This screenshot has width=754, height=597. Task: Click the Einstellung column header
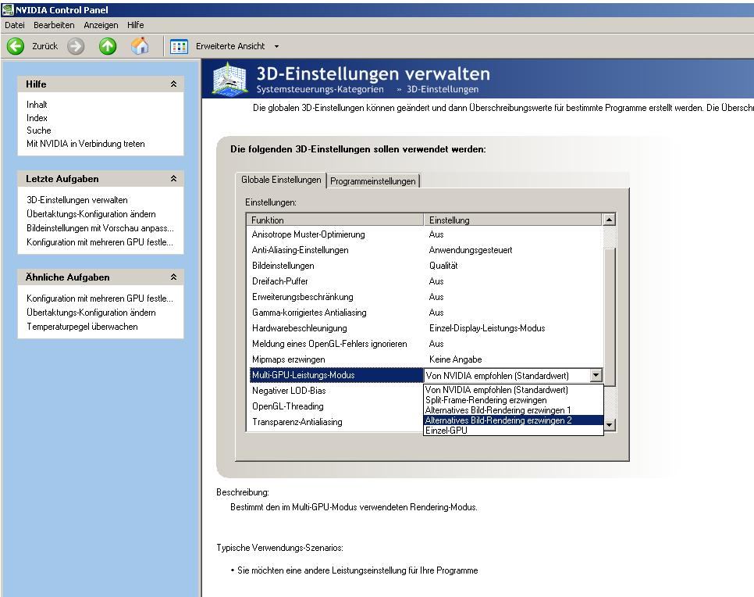(x=513, y=220)
